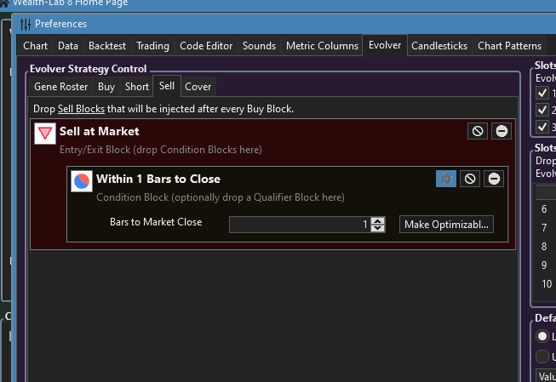Delete the Within 1 Bars to Close condition
Image resolution: width=556 pixels, height=382 pixels.
494,179
